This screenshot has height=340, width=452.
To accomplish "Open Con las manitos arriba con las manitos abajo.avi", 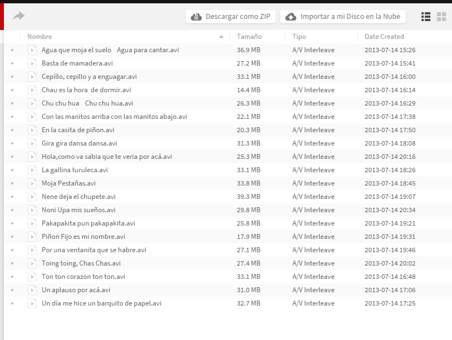I will coord(114,117).
